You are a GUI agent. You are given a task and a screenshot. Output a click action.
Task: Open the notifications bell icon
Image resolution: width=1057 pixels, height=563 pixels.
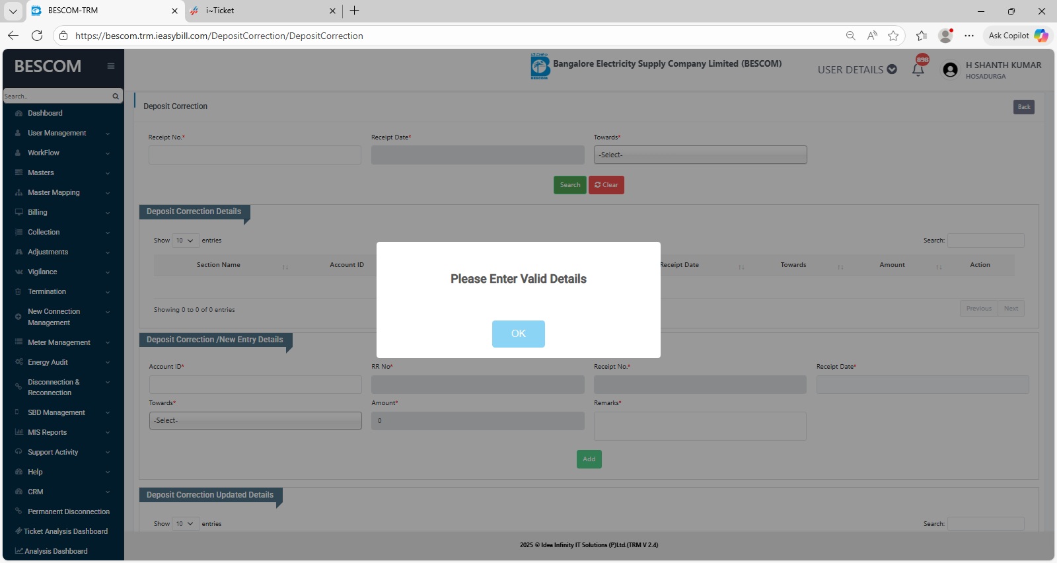tap(918, 69)
